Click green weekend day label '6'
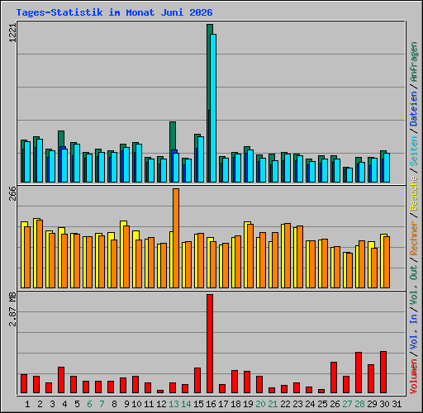The height and width of the screenshot is (413, 423). pos(89,404)
